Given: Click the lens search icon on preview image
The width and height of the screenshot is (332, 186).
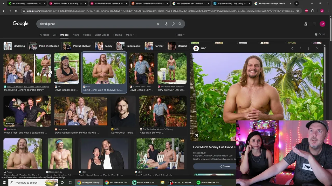Looking at the screenshot, I should click(x=196, y=135).
